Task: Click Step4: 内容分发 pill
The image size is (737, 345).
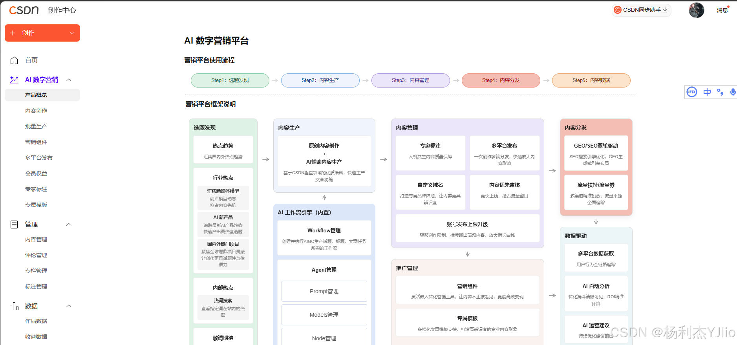Action: pos(501,80)
